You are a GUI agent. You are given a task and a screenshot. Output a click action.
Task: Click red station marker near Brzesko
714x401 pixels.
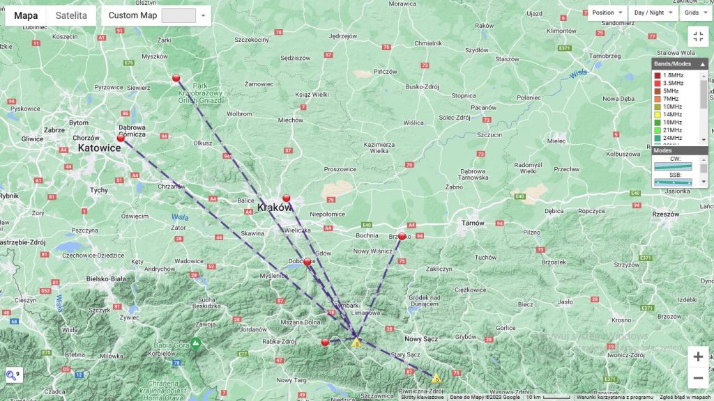(402, 236)
